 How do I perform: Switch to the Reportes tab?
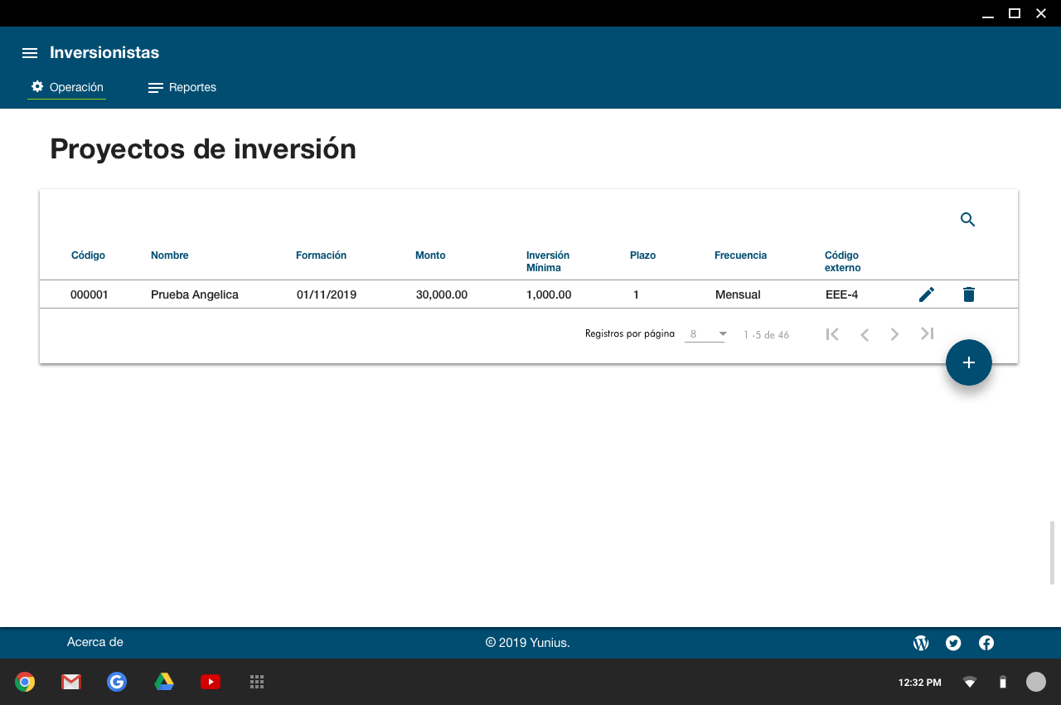(182, 87)
